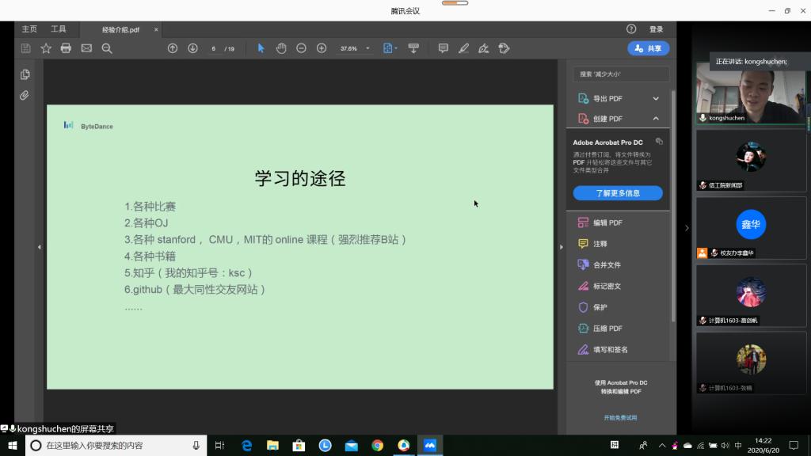Open Google Chrome from the taskbar
Screen dimensions: 811x456
click(378, 446)
